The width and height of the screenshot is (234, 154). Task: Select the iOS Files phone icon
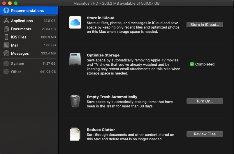coord(6,37)
